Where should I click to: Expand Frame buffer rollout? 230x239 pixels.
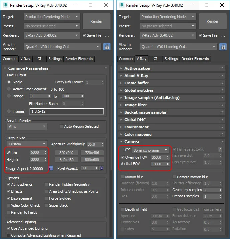tap(172, 83)
